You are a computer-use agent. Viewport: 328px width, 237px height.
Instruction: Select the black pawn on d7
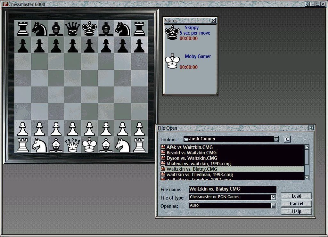73,46
